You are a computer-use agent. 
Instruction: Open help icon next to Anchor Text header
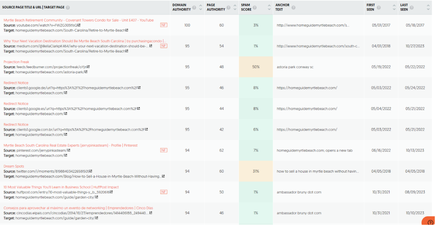[293, 7]
